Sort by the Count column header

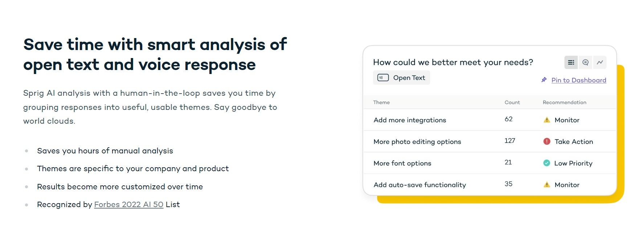512,102
